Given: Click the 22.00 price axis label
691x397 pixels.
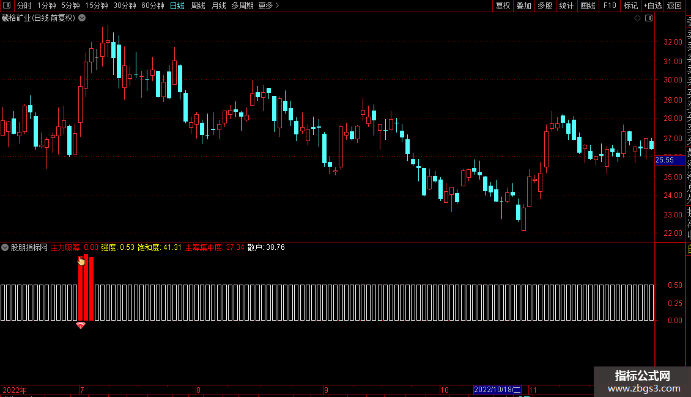Looking at the screenshot, I should tap(673, 233).
